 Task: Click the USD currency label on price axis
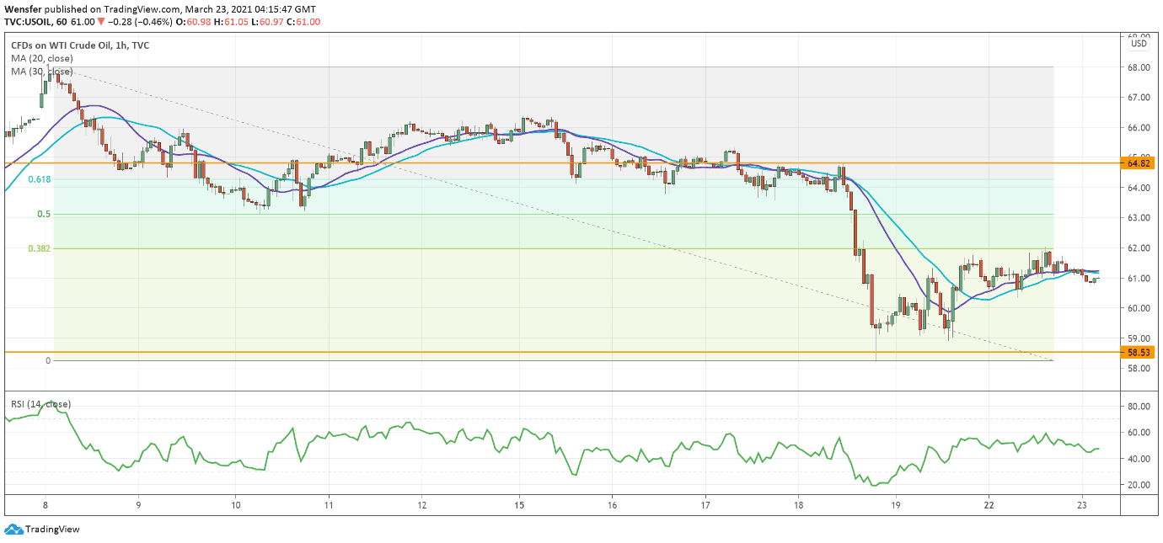point(1139,44)
